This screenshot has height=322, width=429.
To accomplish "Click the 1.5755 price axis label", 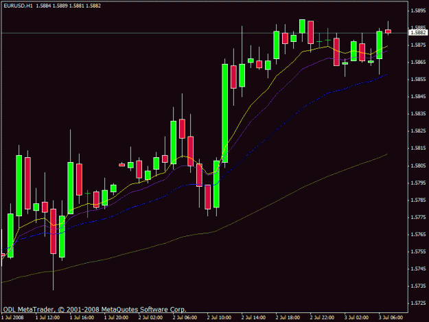I will 418,251.
